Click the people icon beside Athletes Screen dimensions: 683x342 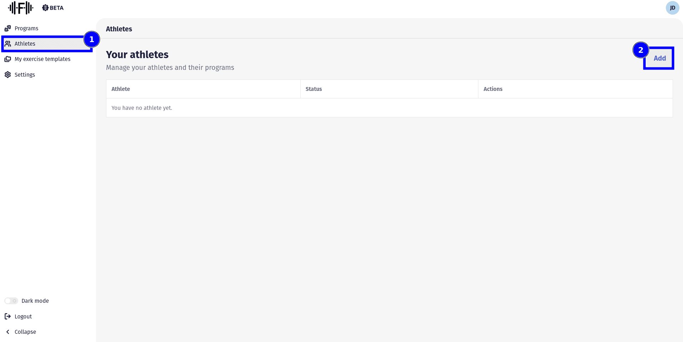coord(7,44)
